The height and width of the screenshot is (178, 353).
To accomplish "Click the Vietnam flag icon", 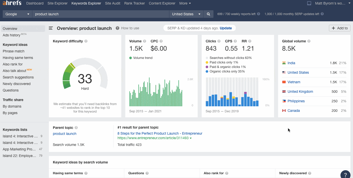I will point(284,82).
